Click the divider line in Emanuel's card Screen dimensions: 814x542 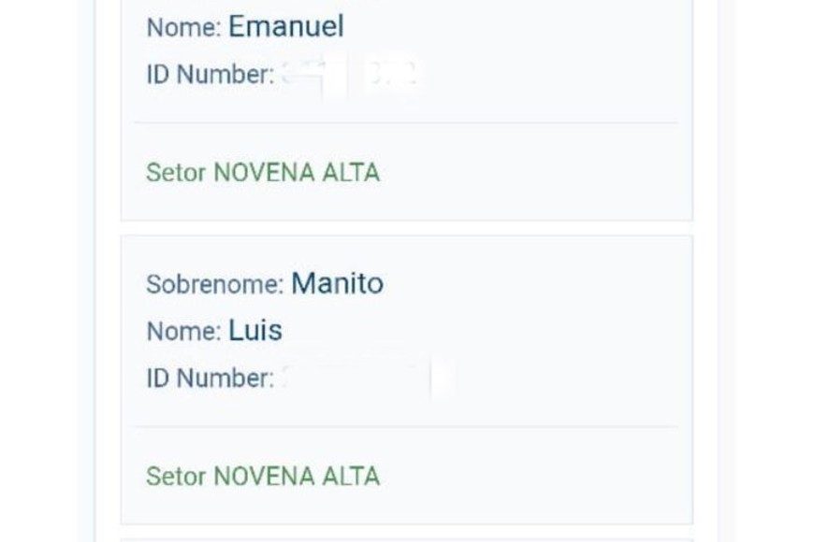(x=406, y=123)
